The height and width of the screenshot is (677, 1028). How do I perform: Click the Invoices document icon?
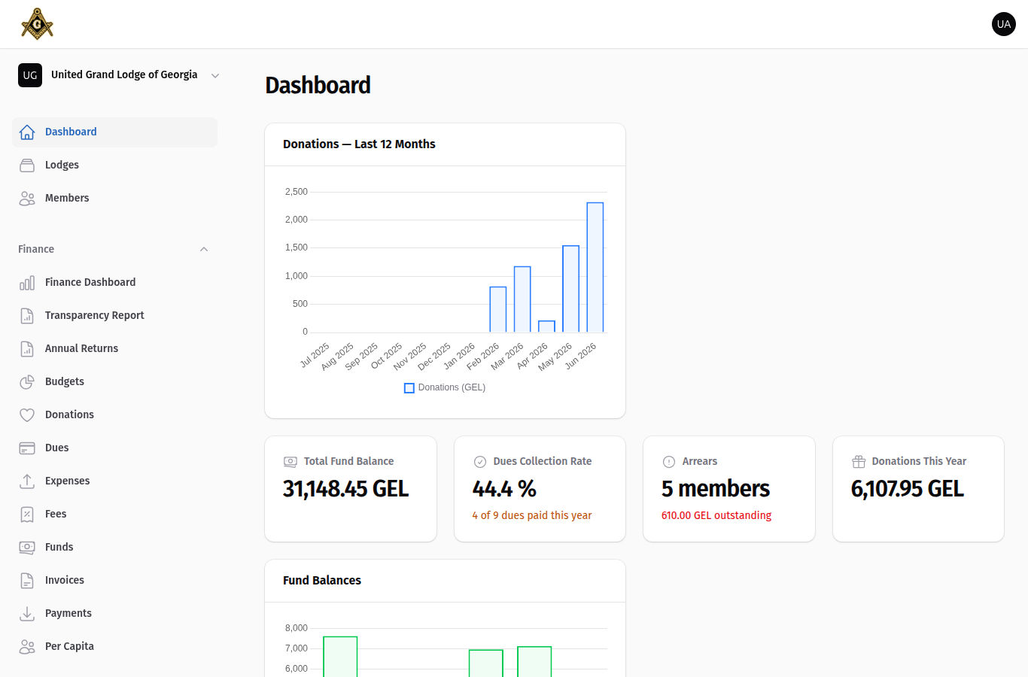pos(27,581)
